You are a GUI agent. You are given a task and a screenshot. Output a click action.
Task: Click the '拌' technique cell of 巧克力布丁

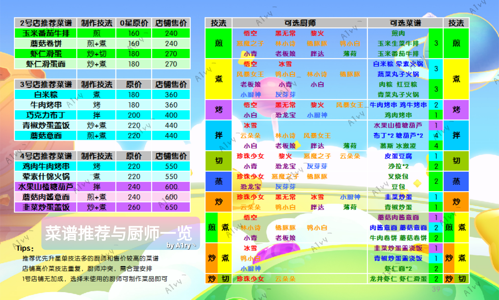[x=96, y=115]
